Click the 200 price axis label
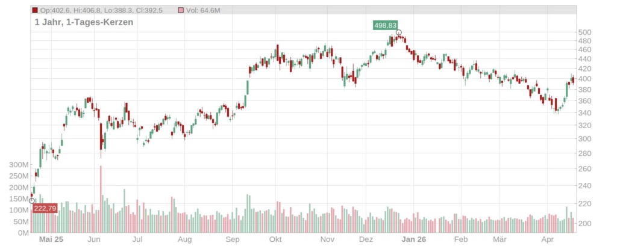Screen dimensions: 617x246 585,224
